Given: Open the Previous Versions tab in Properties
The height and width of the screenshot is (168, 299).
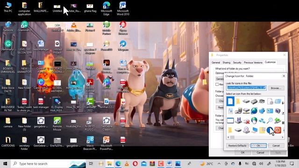Looking at the screenshot, I should click(253, 63).
